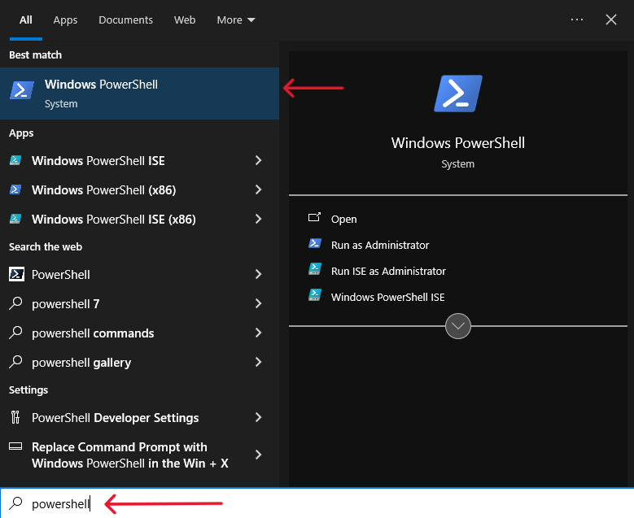This screenshot has width=634, height=518.
Task: Select the PowerShell web search result
Action: (139, 274)
